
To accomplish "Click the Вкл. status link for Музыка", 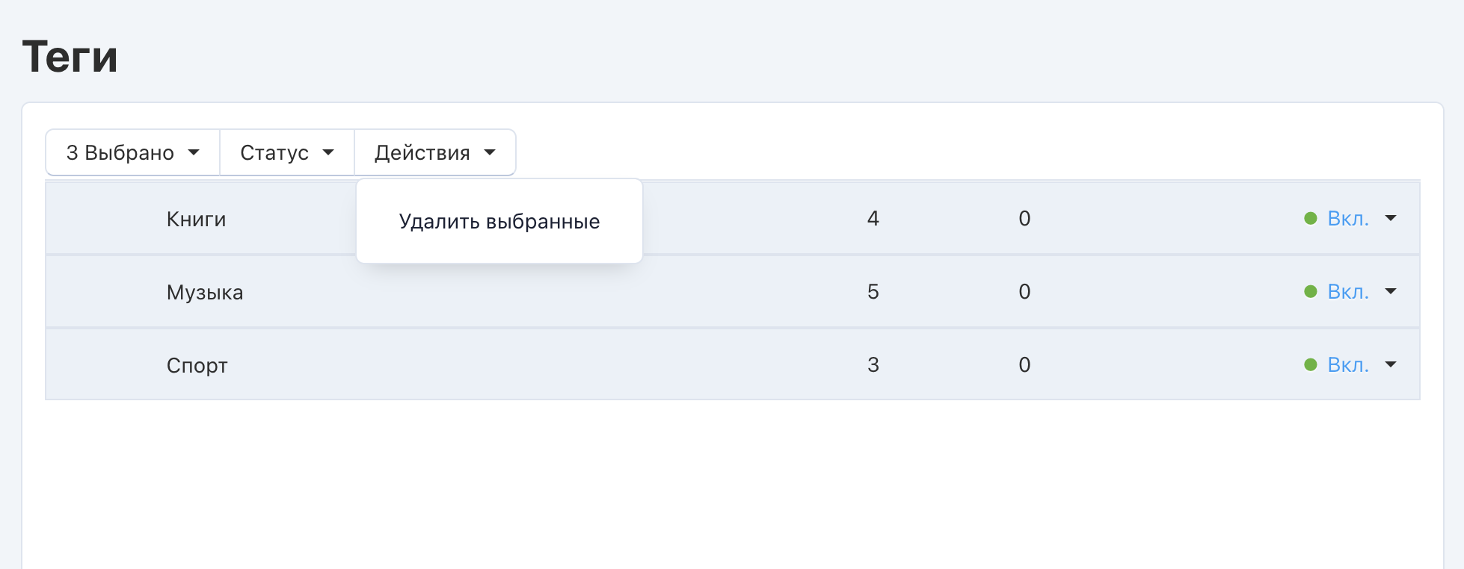I will [1347, 292].
